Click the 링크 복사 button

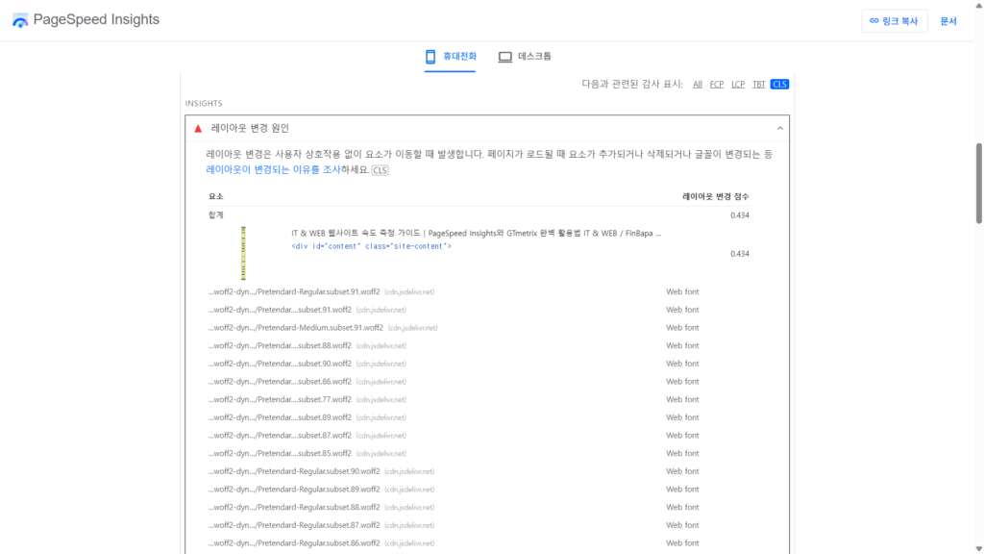click(x=894, y=20)
